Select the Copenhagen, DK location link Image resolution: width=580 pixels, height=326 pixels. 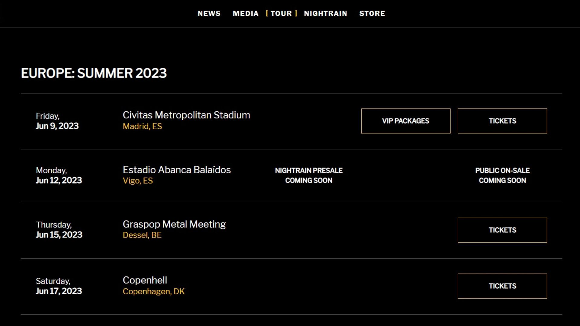click(x=154, y=291)
